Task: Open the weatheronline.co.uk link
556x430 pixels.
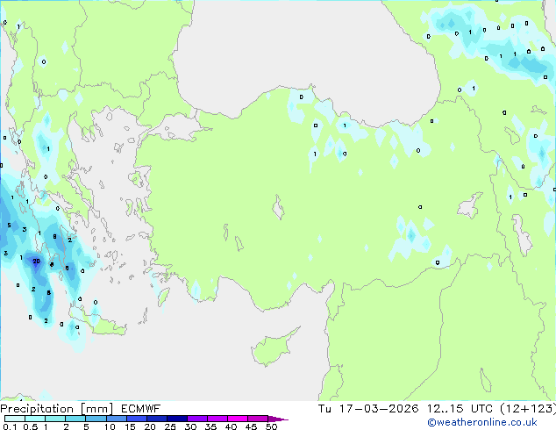Action: 481,422
